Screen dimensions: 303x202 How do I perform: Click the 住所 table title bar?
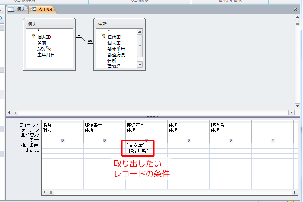(120, 24)
